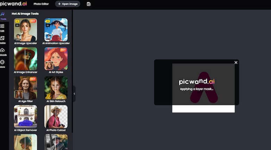Select the AI Skin Retouch tool thumbnail
Image resolution: width=271 pixels, height=150 pixels.
pos(56,88)
